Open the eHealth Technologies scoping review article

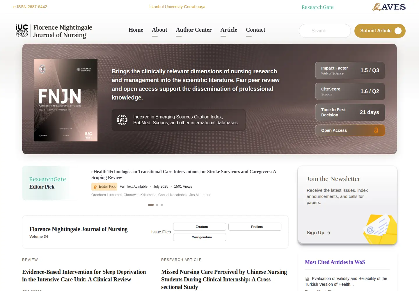184,175
